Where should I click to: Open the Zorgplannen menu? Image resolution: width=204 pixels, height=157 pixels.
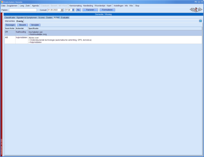[x=12, y=6]
